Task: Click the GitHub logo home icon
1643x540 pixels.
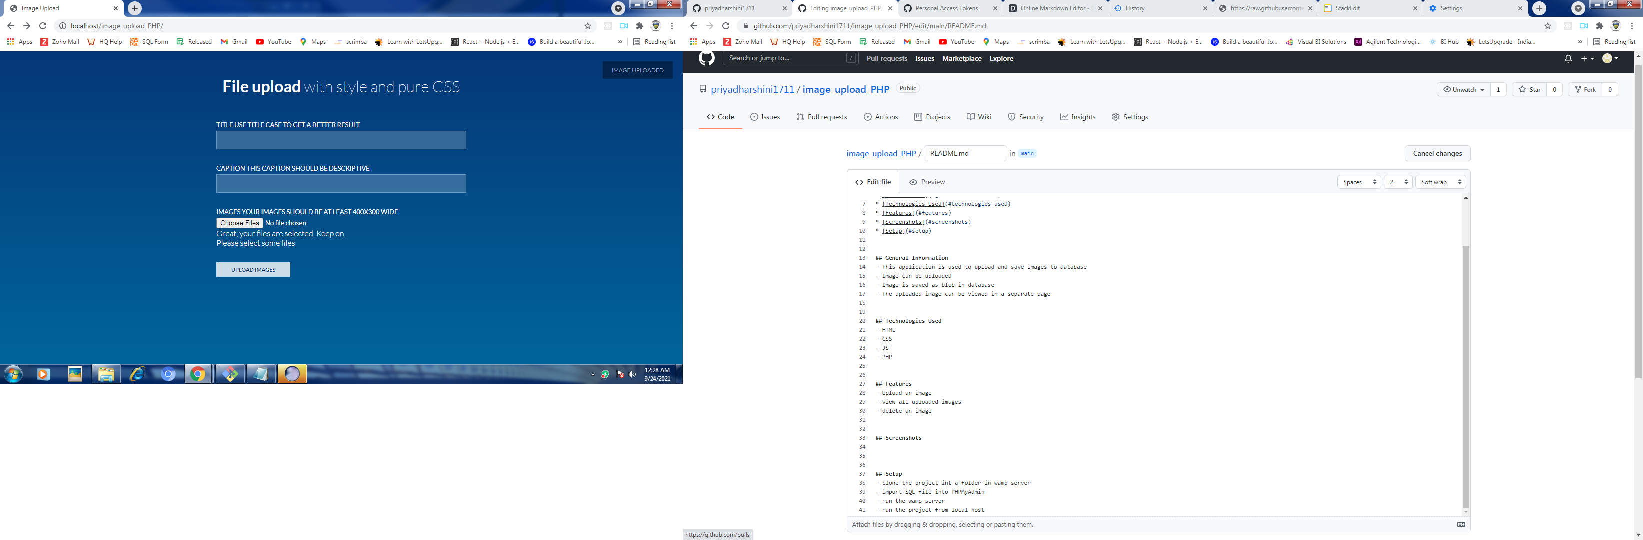Action: click(706, 58)
